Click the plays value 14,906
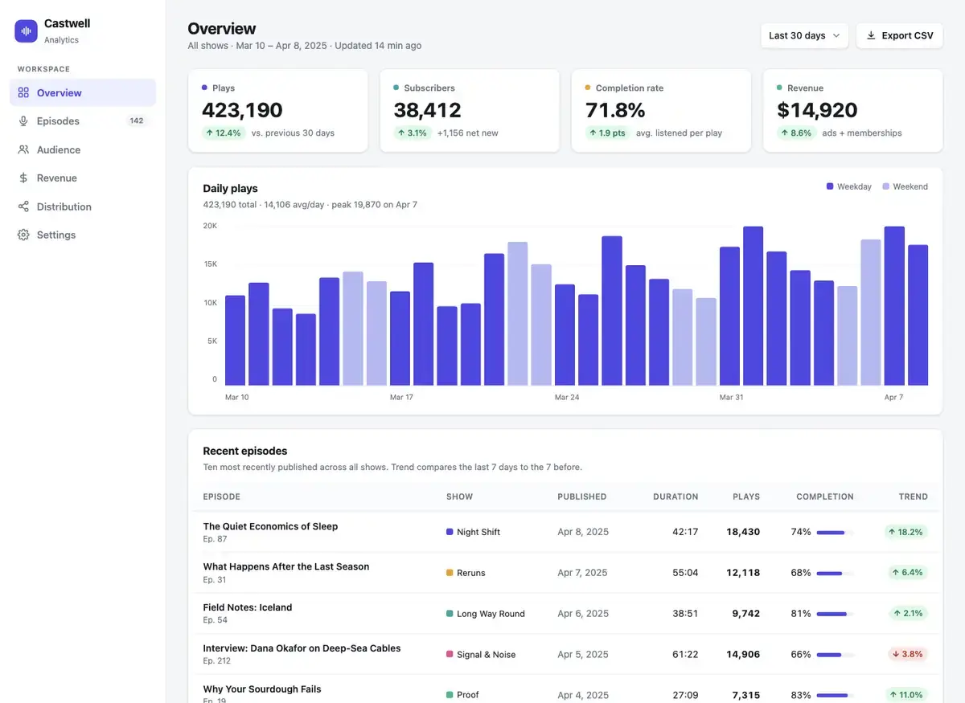Image resolution: width=965 pixels, height=703 pixels. 743,654
